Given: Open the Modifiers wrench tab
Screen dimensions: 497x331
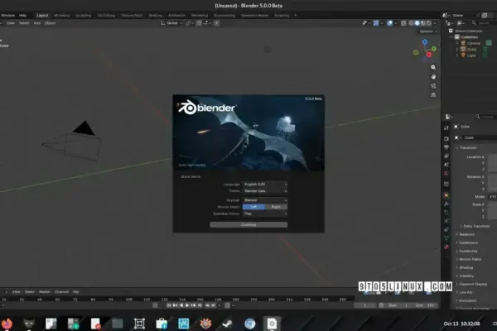Looking at the screenshot, I should (x=446, y=204).
